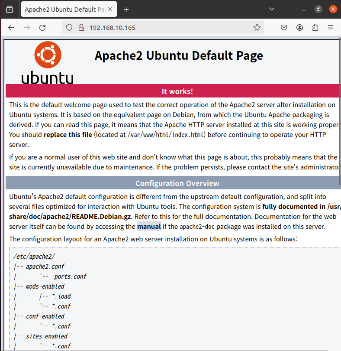Open the manual link in Configuration Overview
Image resolution: width=341 pixels, height=351 pixels.
coord(149,227)
